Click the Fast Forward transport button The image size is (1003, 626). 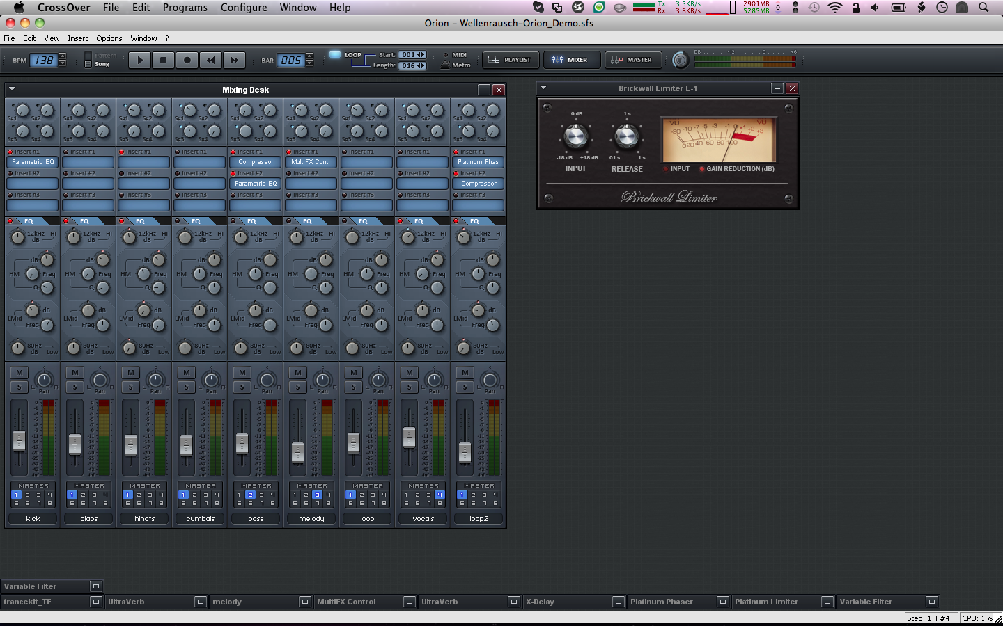(x=234, y=60)
